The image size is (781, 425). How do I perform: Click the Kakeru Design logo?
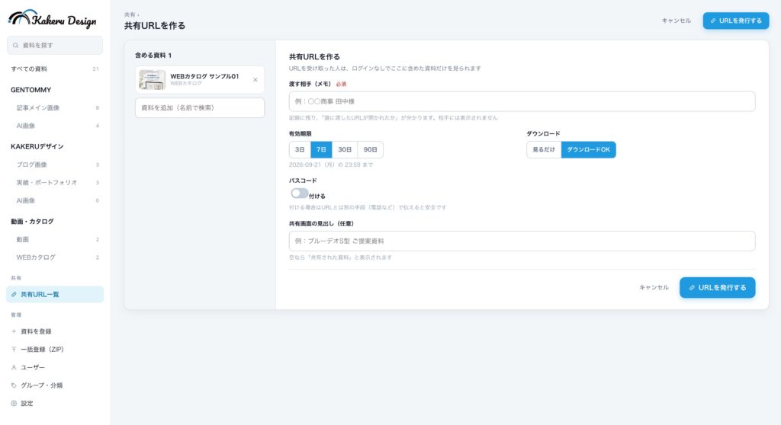(53, 19)
